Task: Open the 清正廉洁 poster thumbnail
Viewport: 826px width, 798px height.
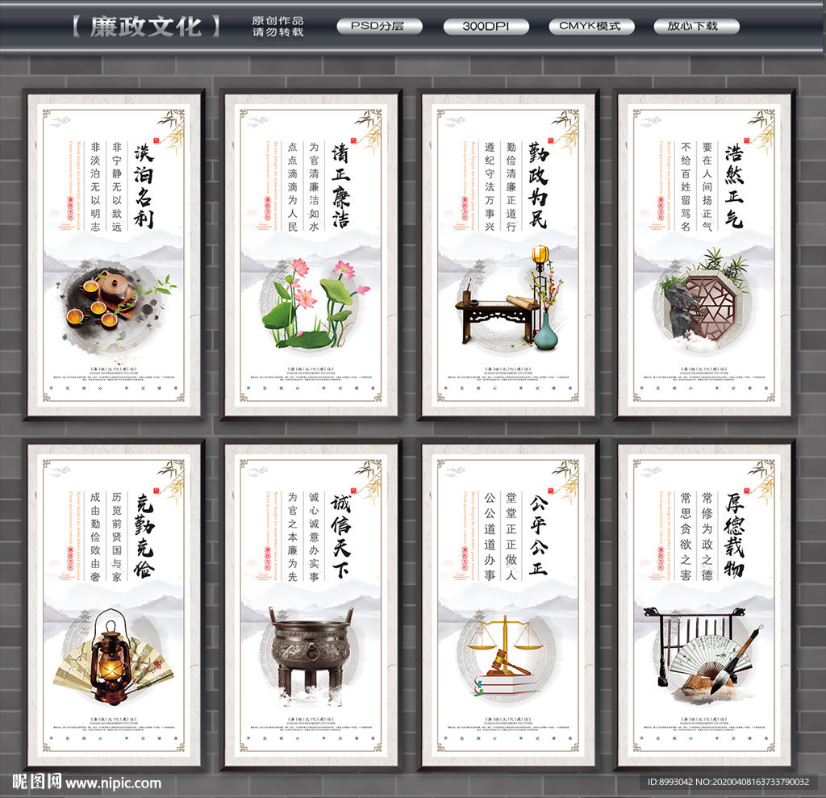Action: click(x=311, y=255)
